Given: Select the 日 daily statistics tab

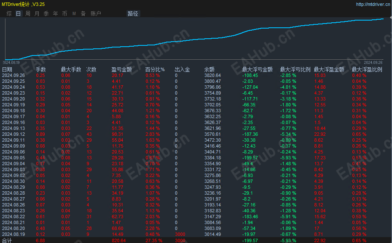Looking at the screenshot, I should click(x=18, y=13).
